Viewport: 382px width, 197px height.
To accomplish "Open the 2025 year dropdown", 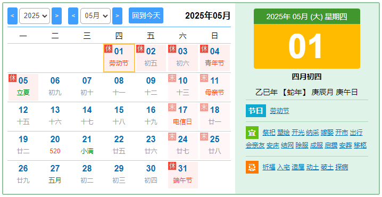I will pos(35,16).
